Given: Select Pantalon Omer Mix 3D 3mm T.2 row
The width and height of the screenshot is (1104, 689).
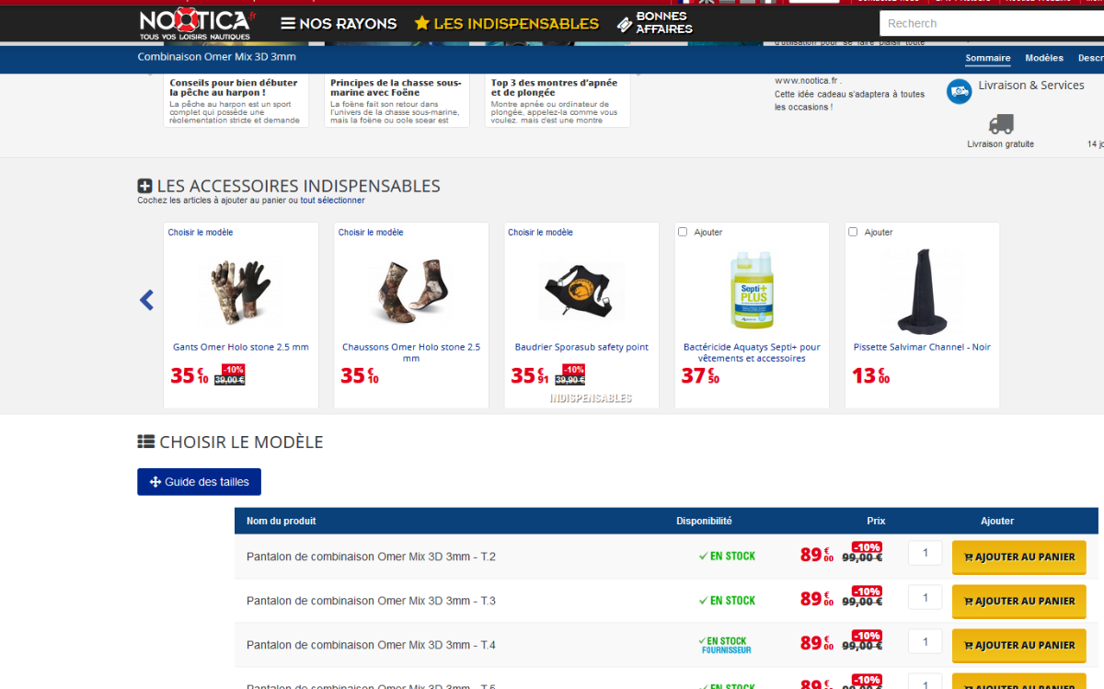Looking at the screenshot, I should click(x=666, y=557).
